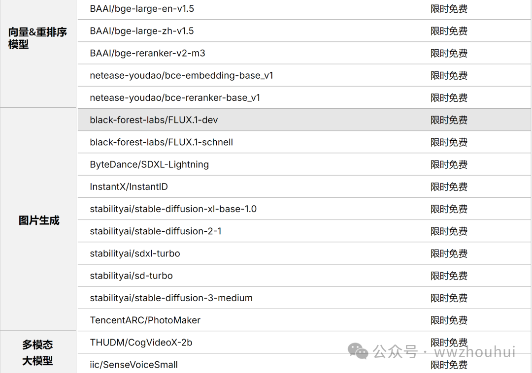Click 限时免费 price for stabilityai/sd-turbo

[449, 276]
